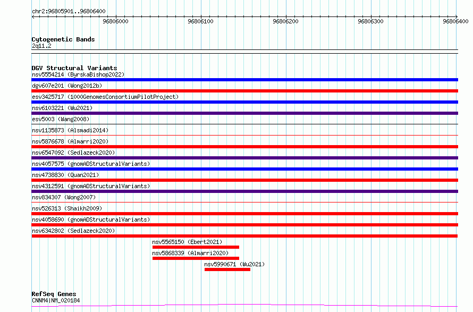
Task: Click the thin black line of esv5003
Action: pyautogui.click(x=244, y=124)
